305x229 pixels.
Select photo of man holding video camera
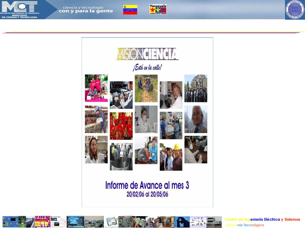click(x=171, y=126)
